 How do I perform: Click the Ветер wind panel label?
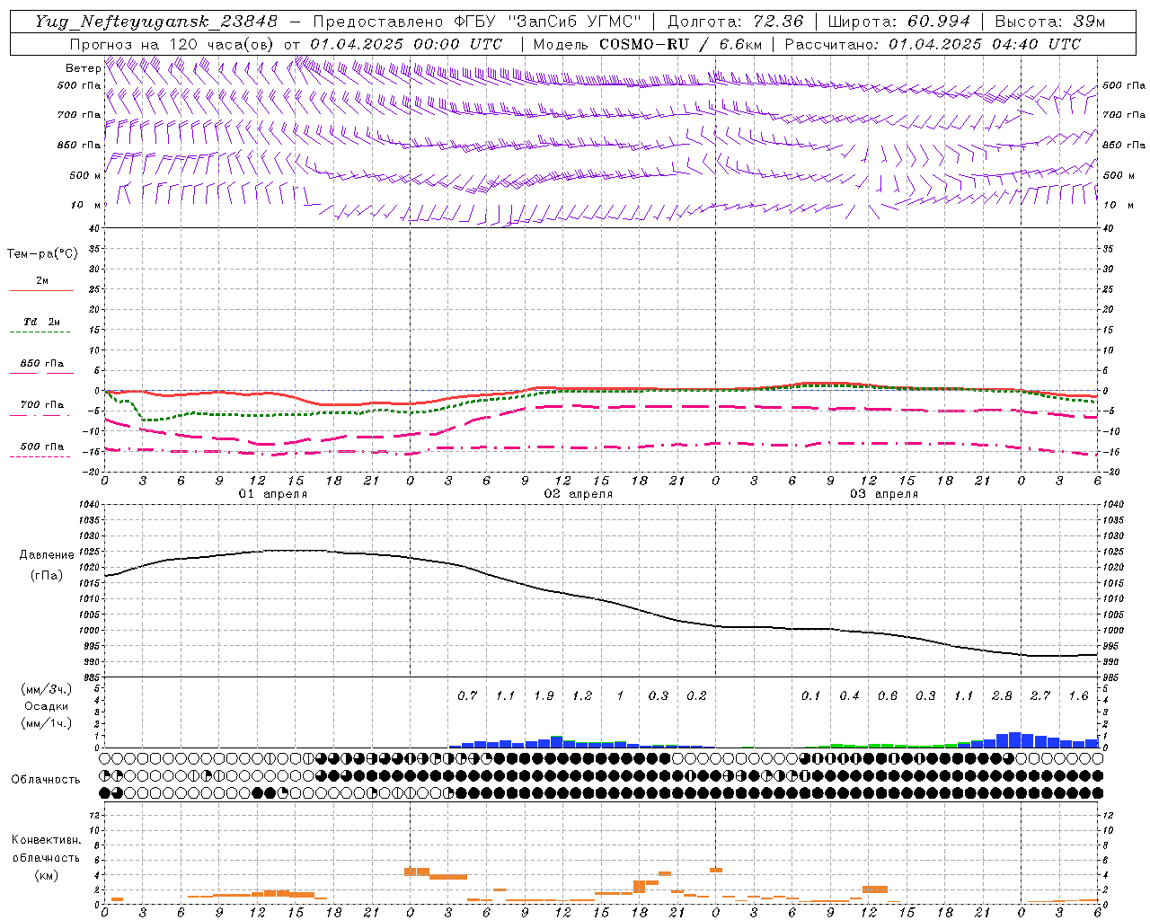pyautogui.click(x=83, y=68)
